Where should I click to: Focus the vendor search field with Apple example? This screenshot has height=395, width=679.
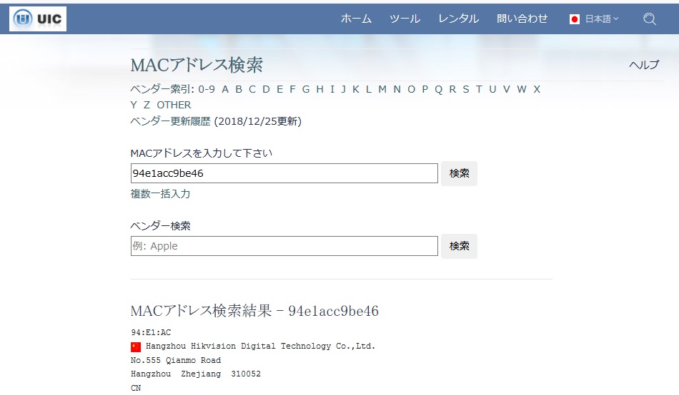pos(284,246)
